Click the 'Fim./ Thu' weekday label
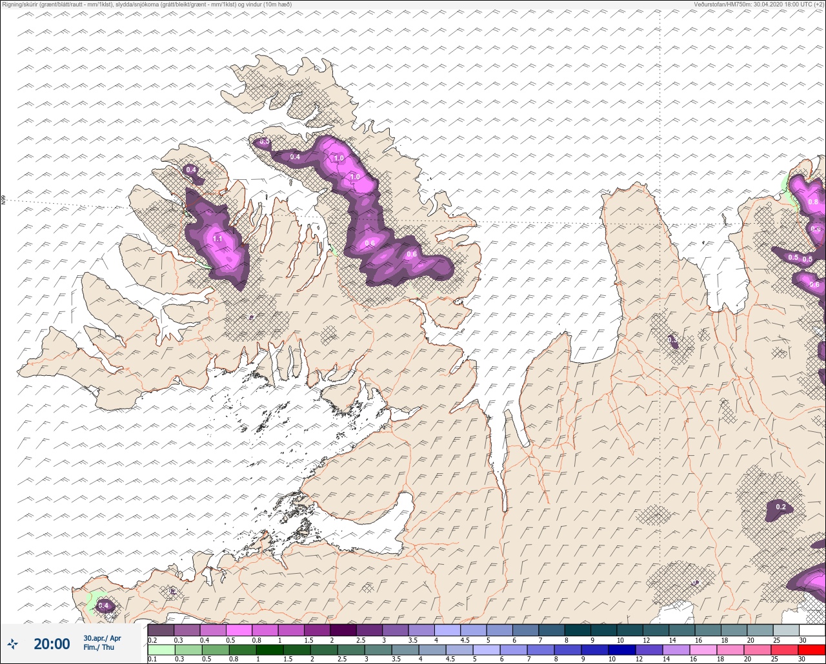826x664 pixels. tap(99, 648)
